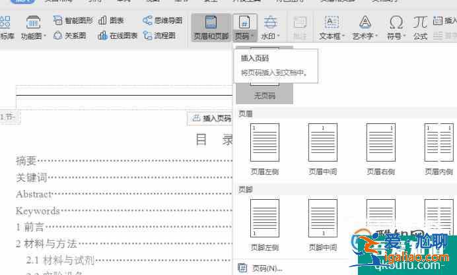Choose 页眉左侧 page number layout

click(265, 149)
